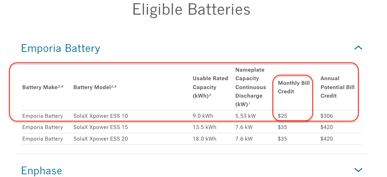Open the Emporia Battery accordion heading

tap(61, 48)
